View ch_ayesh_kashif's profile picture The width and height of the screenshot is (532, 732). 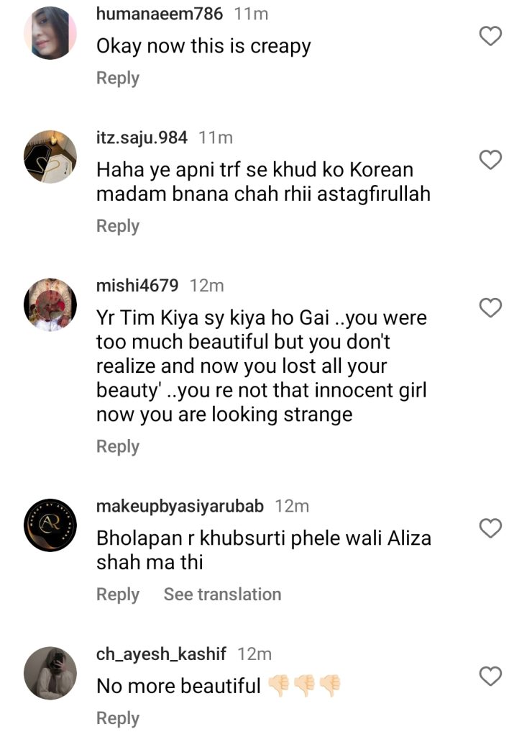pos(50,673)
